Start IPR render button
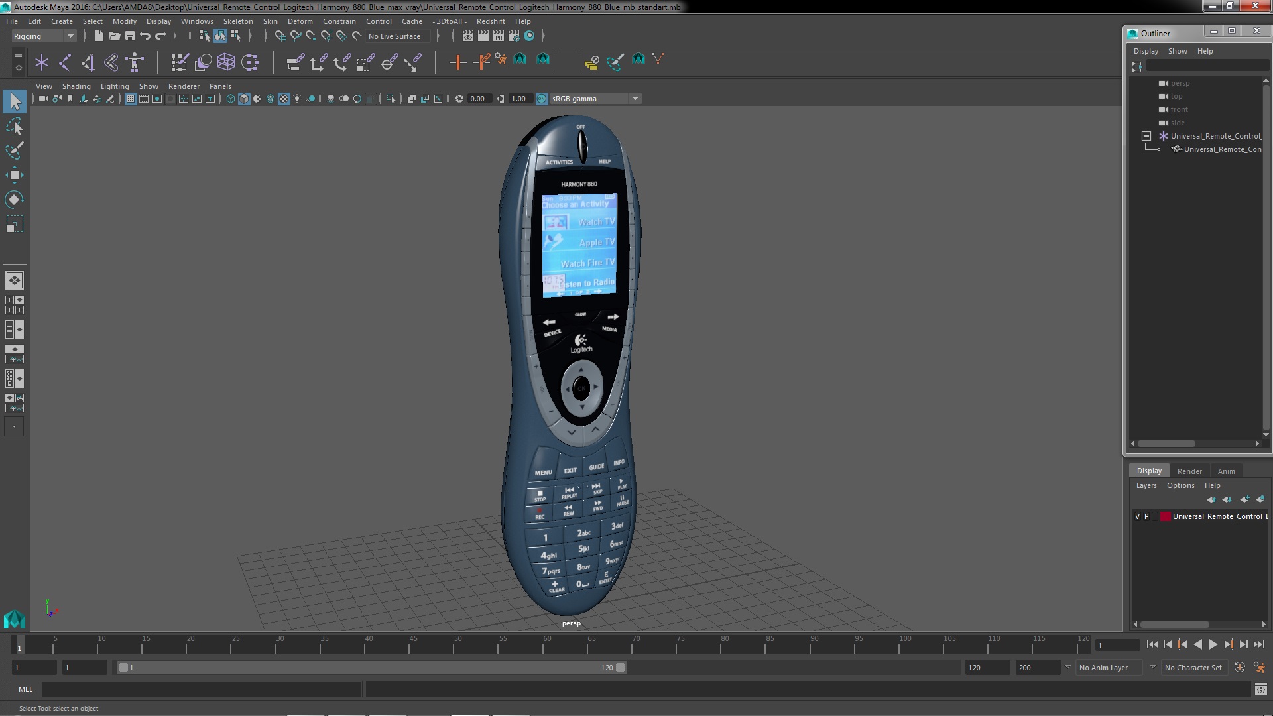Image resolution: width=1273 pixels, height=716 pixels. (499, 36)
